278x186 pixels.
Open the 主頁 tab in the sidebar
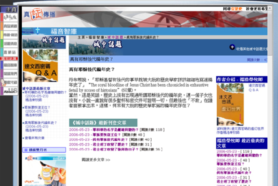coord(10,9)
